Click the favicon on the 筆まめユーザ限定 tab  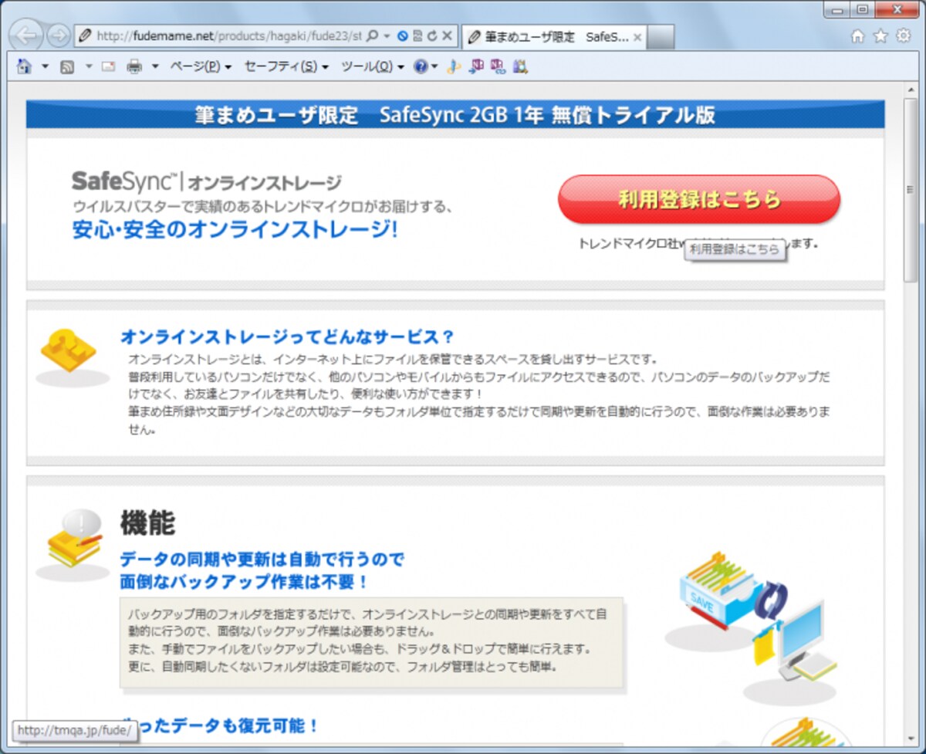click(474, 37)
